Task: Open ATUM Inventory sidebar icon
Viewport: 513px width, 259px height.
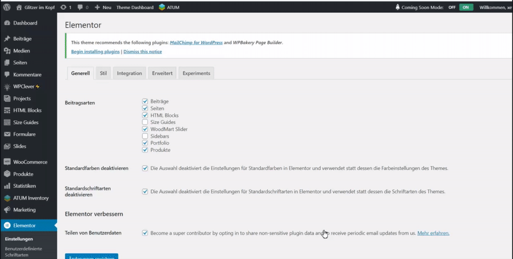Action: [7, 198]
